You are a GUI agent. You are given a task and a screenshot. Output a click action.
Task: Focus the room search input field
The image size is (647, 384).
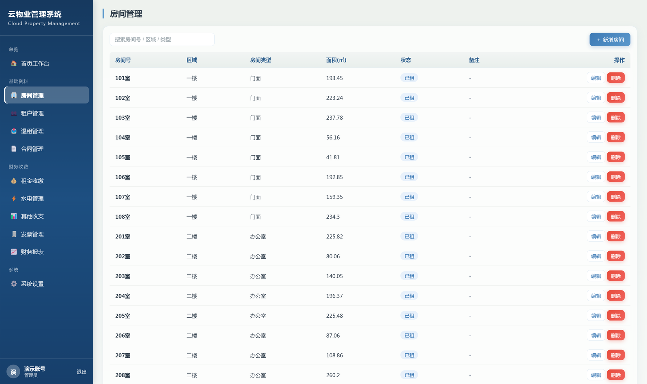pyautogui.click(x=162, y=40)
